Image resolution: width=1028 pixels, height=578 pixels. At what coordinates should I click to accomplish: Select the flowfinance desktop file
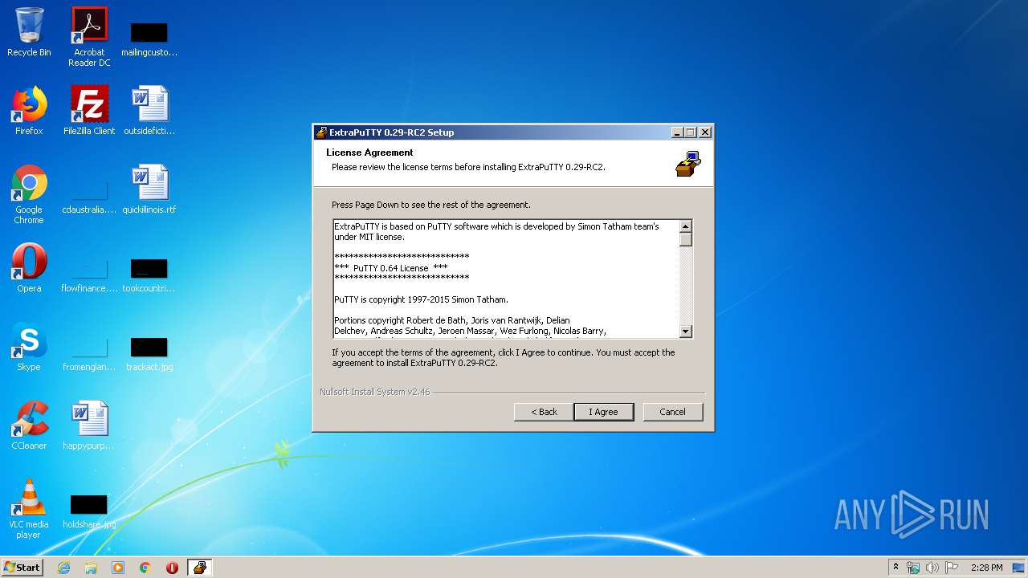point(89,277)
